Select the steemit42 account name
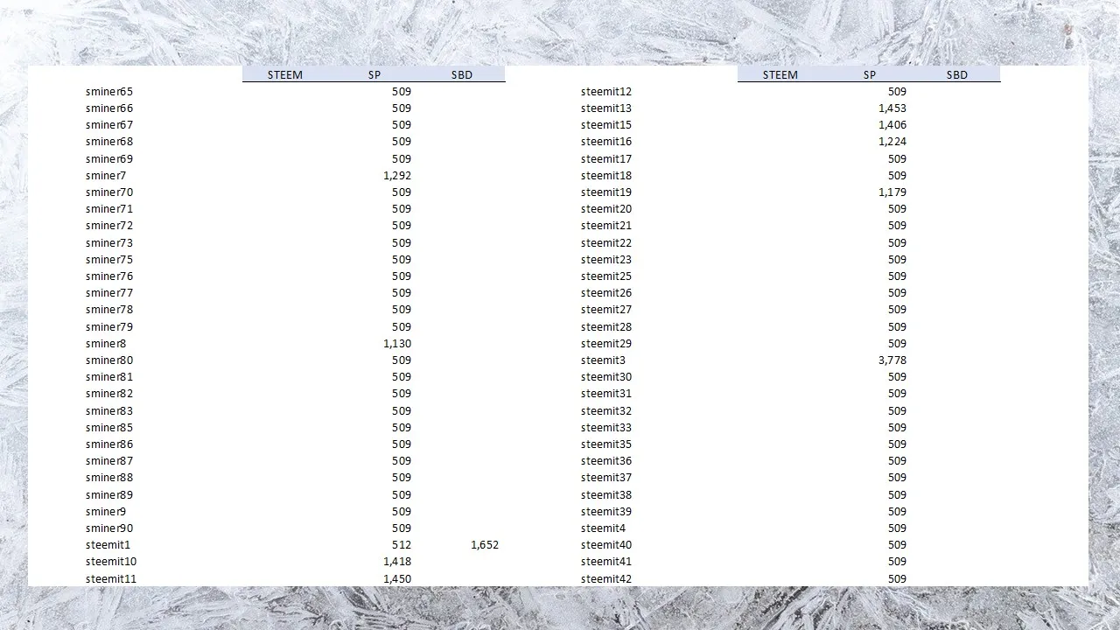1120x630 pixels. click(606, 578)
